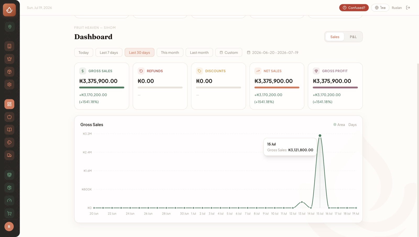Select the dashboard grid sidebar icon
This screenshot has width=419, height=237.
click(9, 104)
